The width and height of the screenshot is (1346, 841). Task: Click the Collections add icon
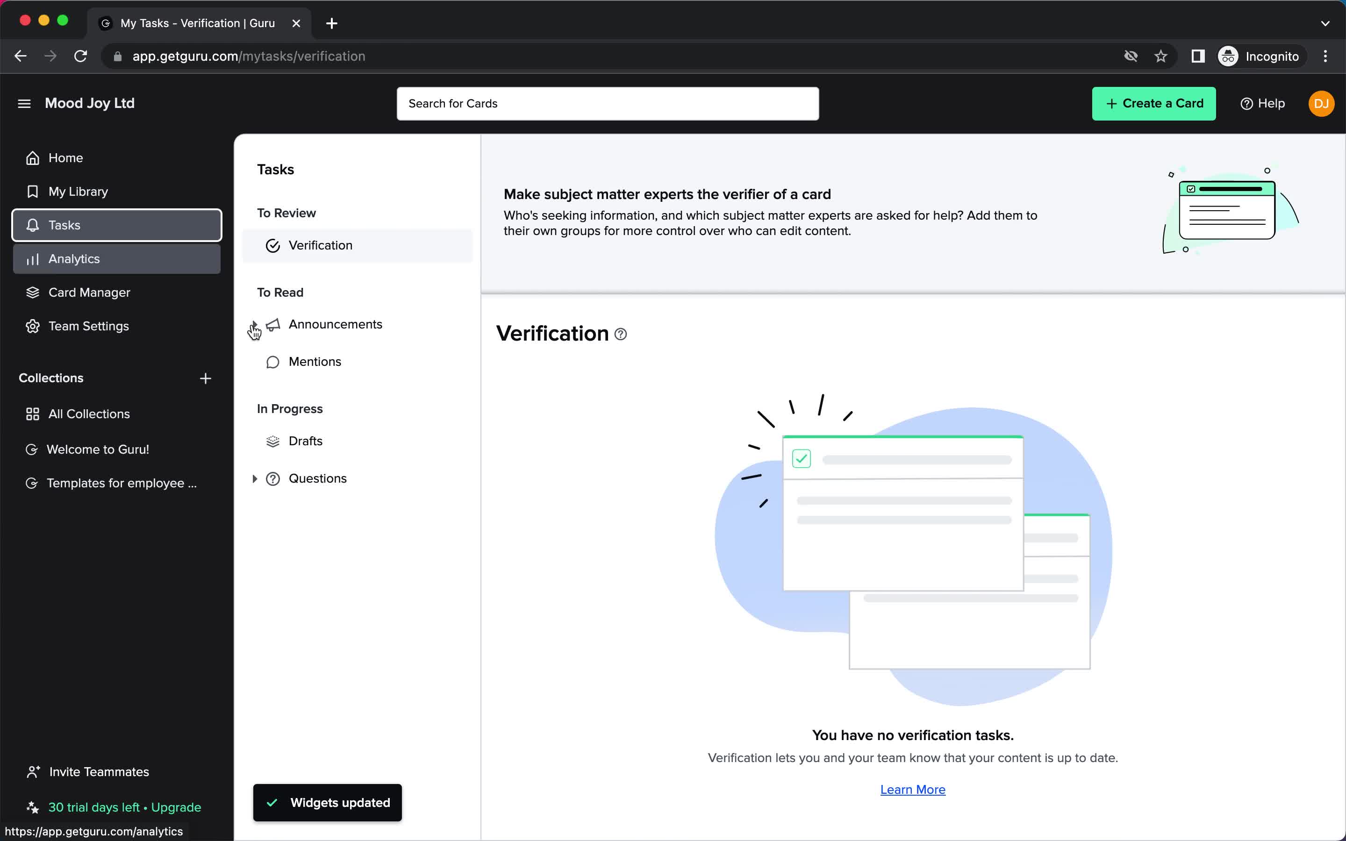(x=204, y=378)
